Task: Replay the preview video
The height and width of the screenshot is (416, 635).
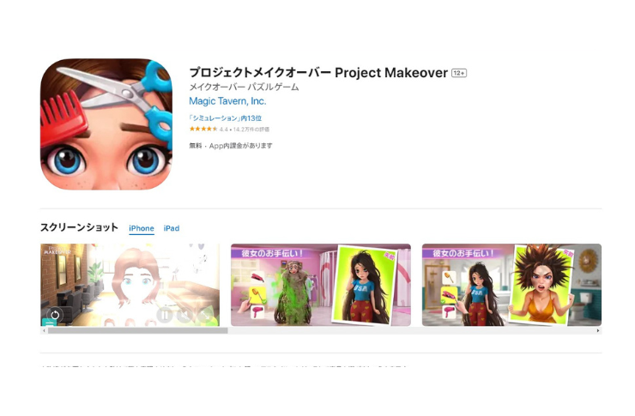Action: point(55,315)
